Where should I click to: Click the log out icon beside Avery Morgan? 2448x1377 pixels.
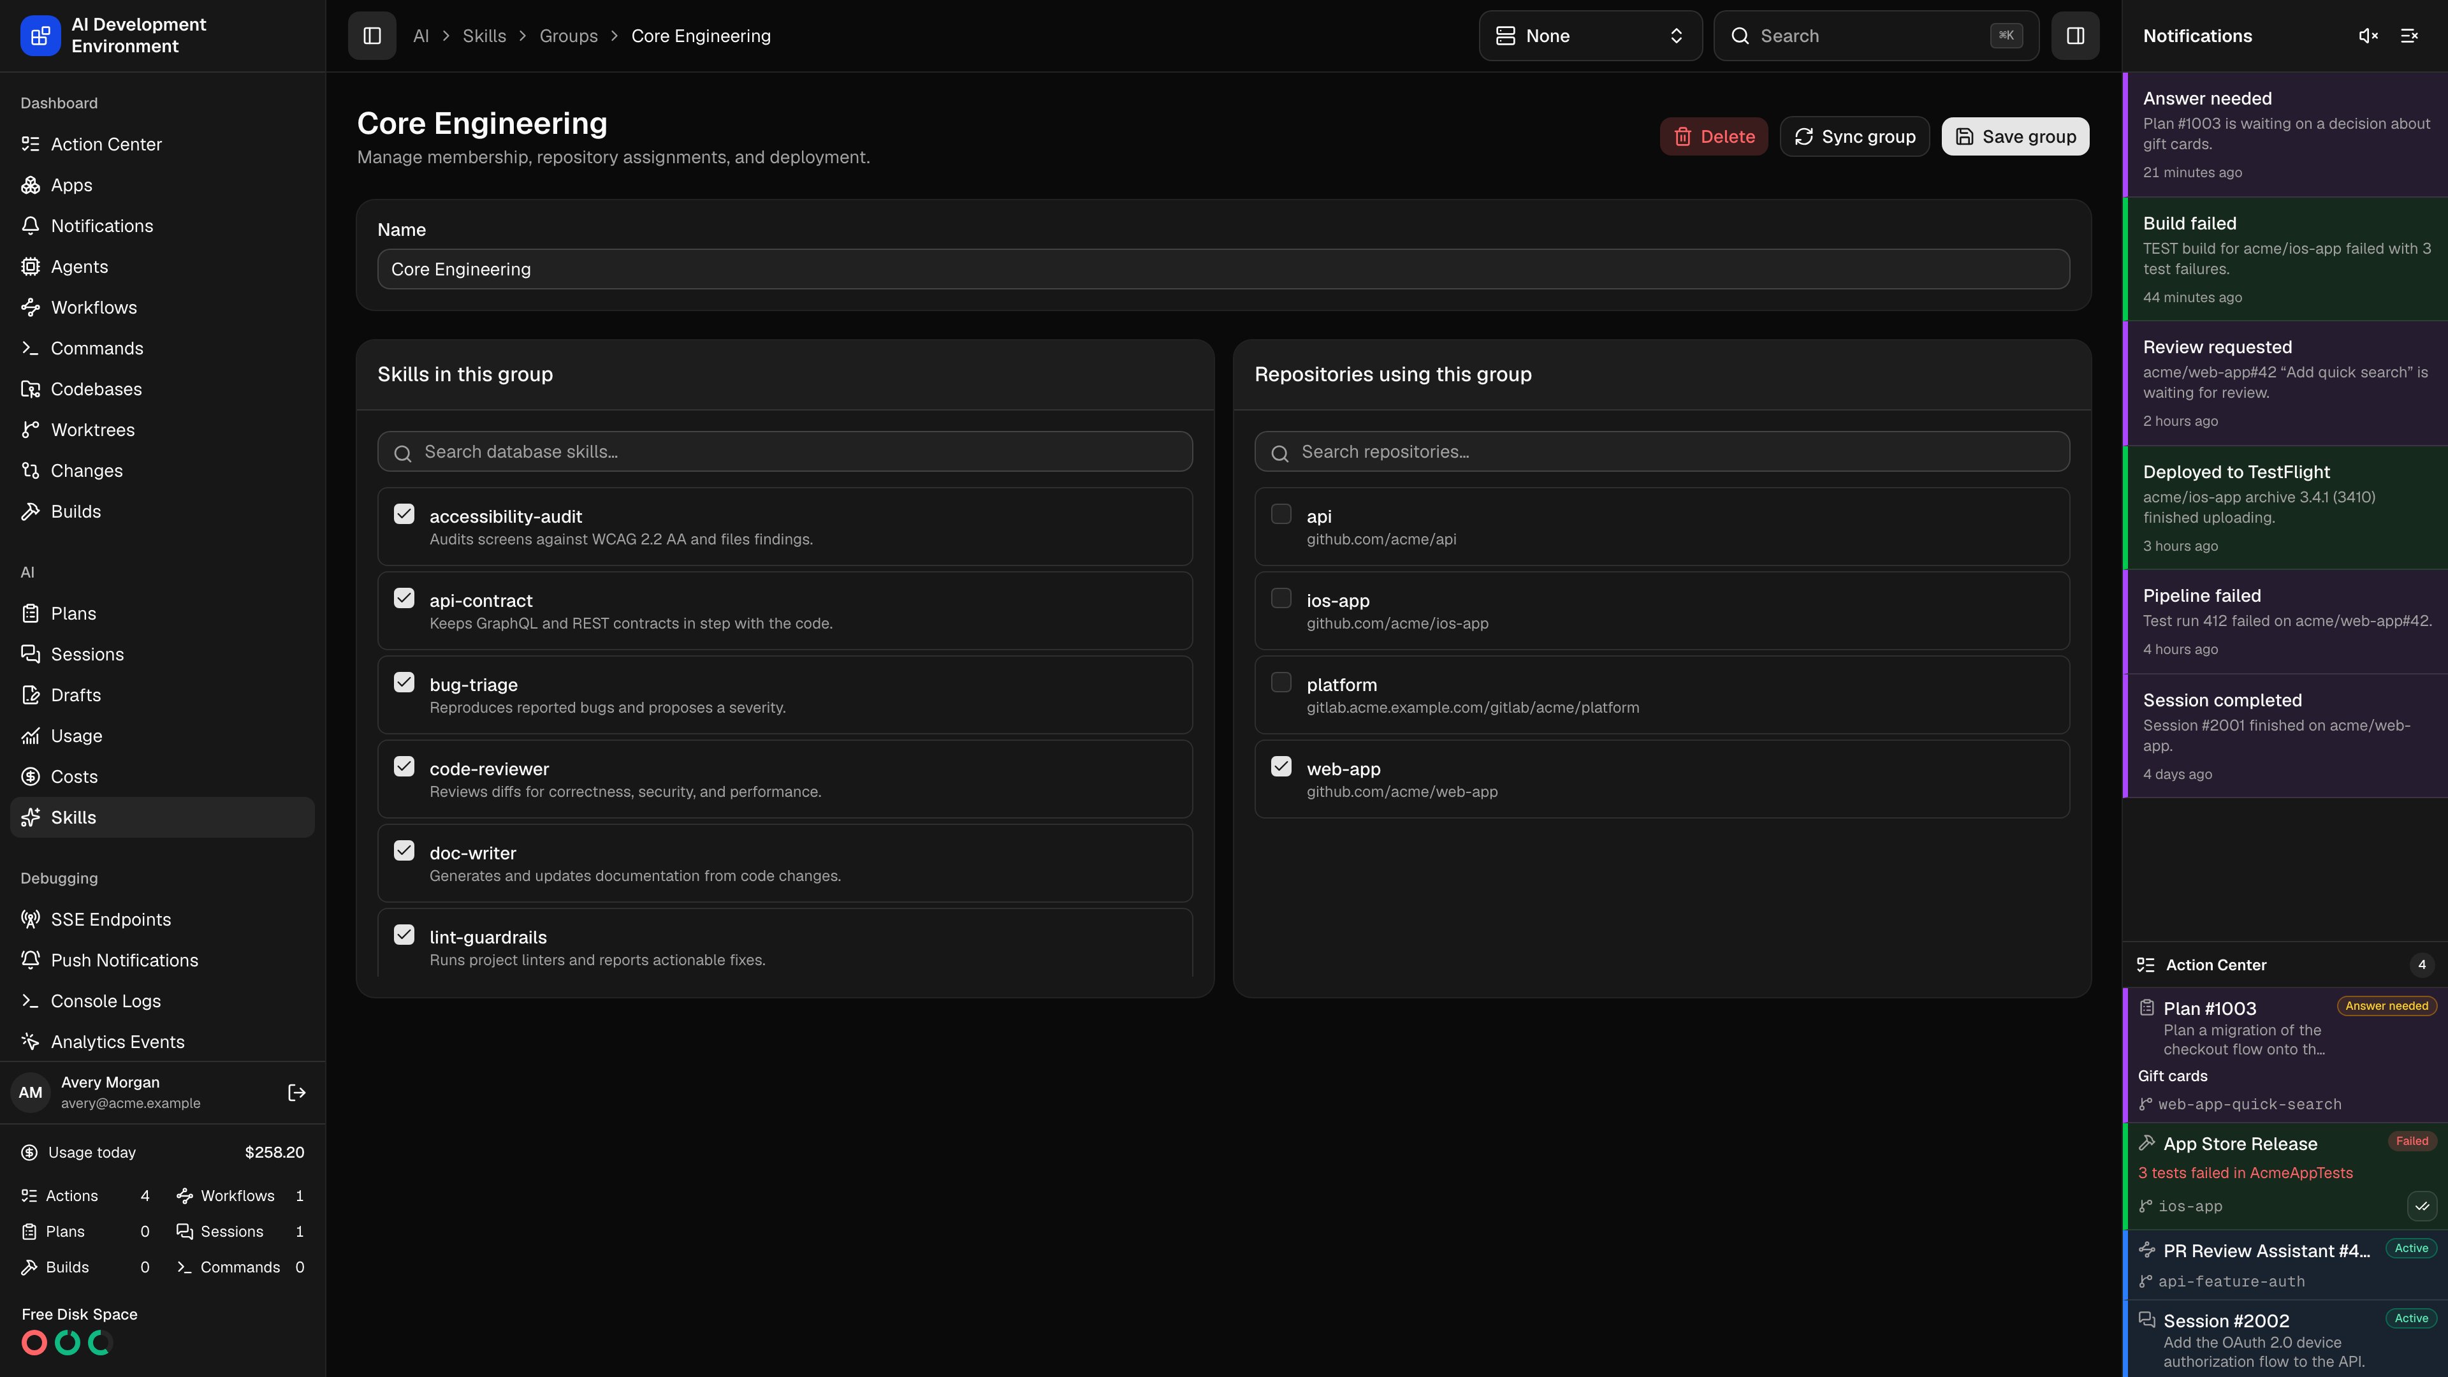pos(296,1093)
